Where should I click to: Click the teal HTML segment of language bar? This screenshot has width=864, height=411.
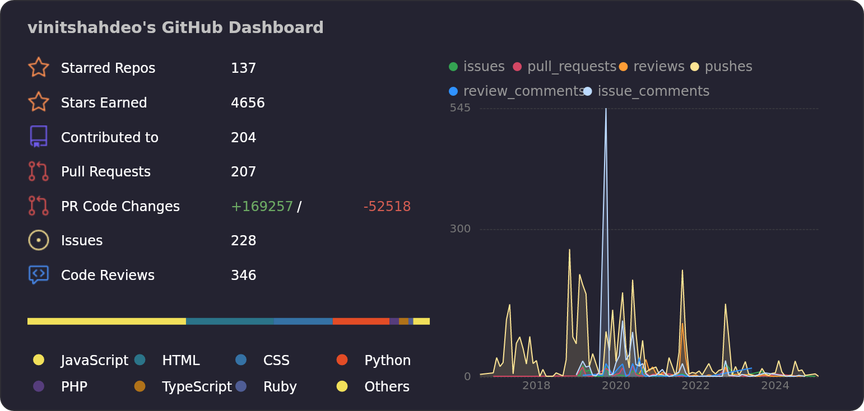click(x=230, y=321)
